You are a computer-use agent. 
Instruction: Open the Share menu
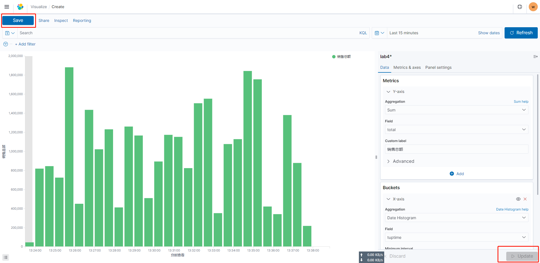tap(44, 20)
